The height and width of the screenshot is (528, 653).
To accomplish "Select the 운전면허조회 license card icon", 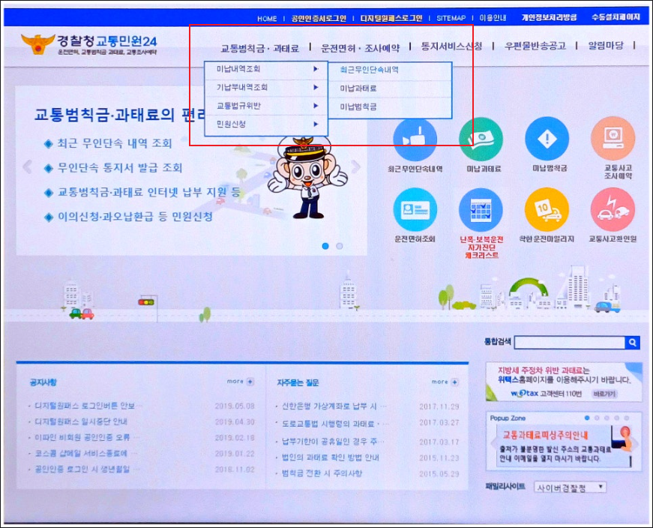I will coord(415,211).
